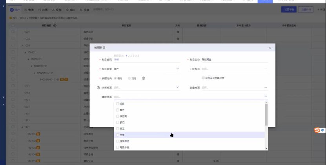
Task: Check the 存货 option in the list
Action: click(x=117, y=135)
